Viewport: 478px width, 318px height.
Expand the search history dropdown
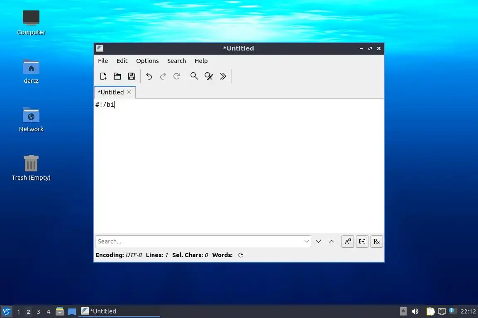(306, 241)
